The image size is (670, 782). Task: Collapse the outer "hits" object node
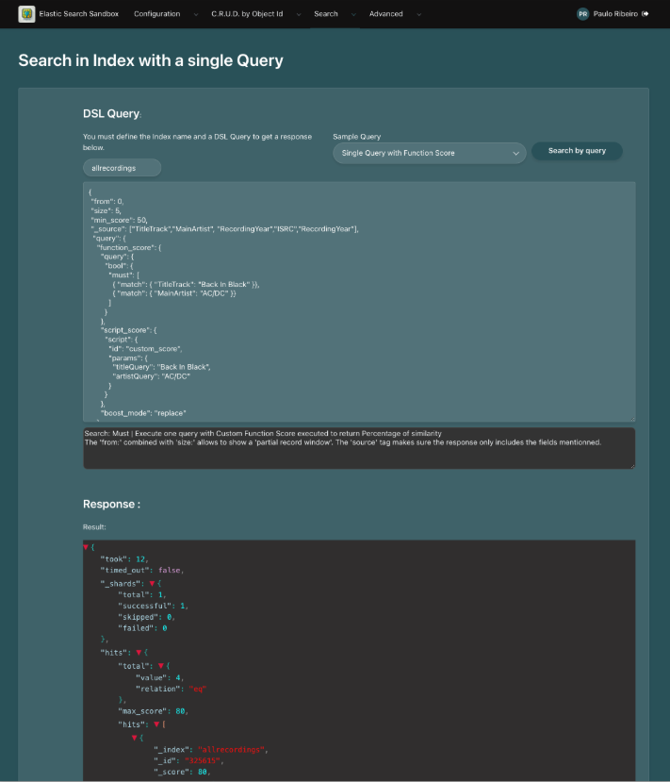tap(139, 653)
